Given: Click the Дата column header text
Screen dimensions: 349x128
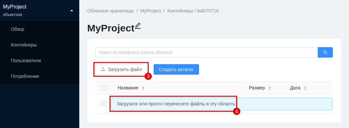Looking at the screenshot, I should click(295, 88).
